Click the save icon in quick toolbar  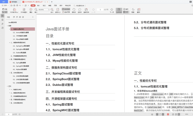pos(14,6)
